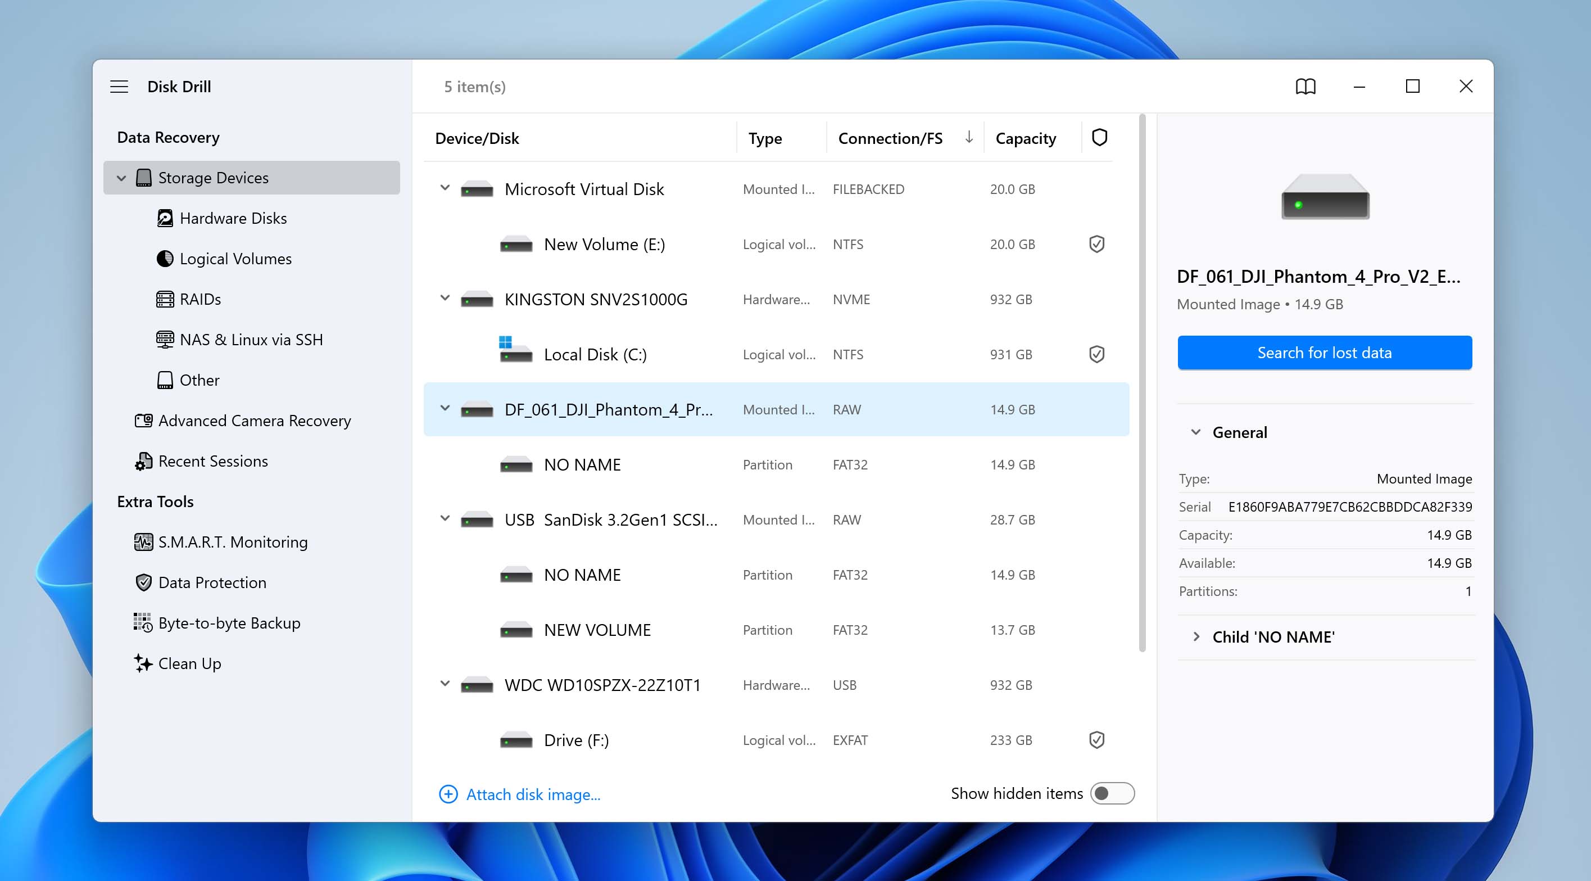
Task: Click the S.M.A.R.T. Monitoring icon
Action: tap(143, 542)
